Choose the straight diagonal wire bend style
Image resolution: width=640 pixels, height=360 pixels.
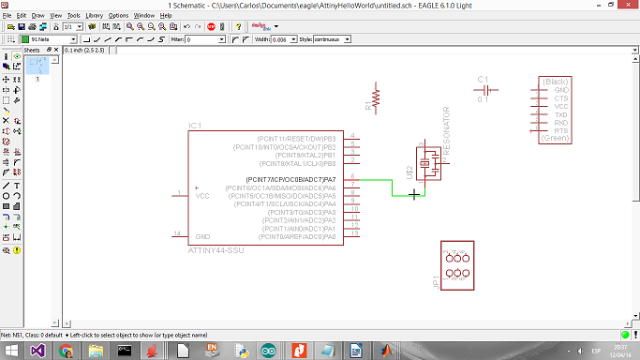point(108,39)
